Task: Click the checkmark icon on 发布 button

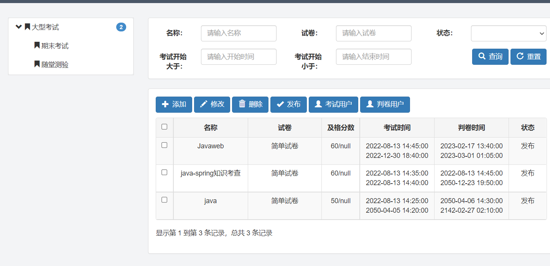Action: [x=280, y=104]
